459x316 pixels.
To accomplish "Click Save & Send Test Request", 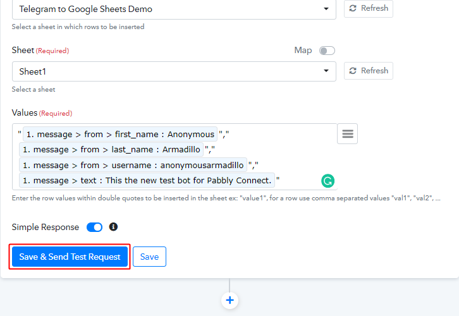I will point(70,257).
